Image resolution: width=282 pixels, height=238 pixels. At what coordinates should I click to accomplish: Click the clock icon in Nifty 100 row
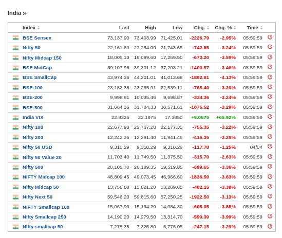click(x=270, y=127)
